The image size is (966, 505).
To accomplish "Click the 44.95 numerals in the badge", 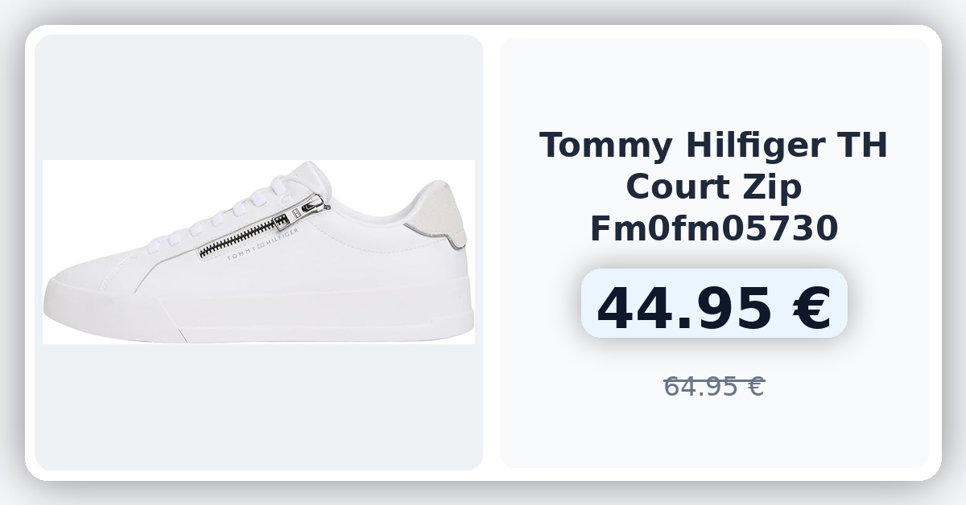I will pyautogui.click(x=683, y=308).
